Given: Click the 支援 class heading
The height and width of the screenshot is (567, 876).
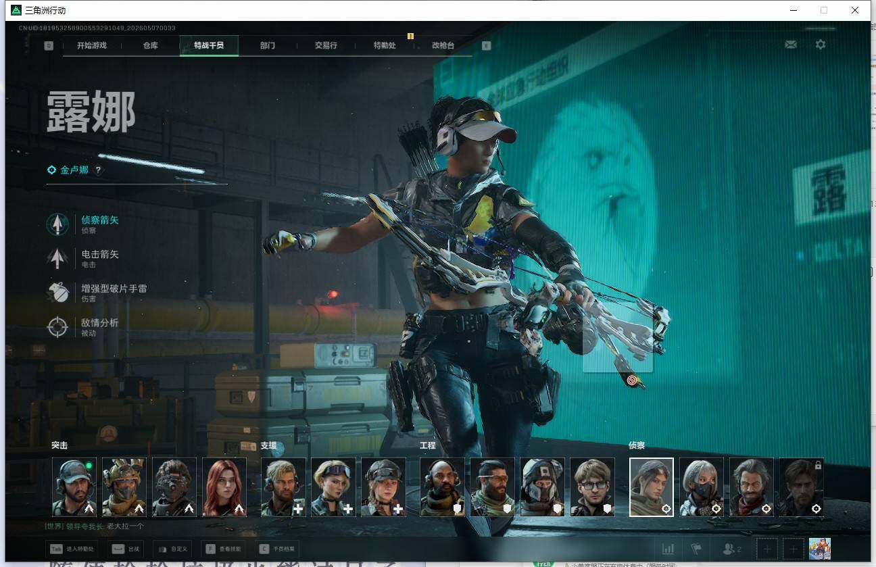Looking at the screenshot, I should coord(268,446).
